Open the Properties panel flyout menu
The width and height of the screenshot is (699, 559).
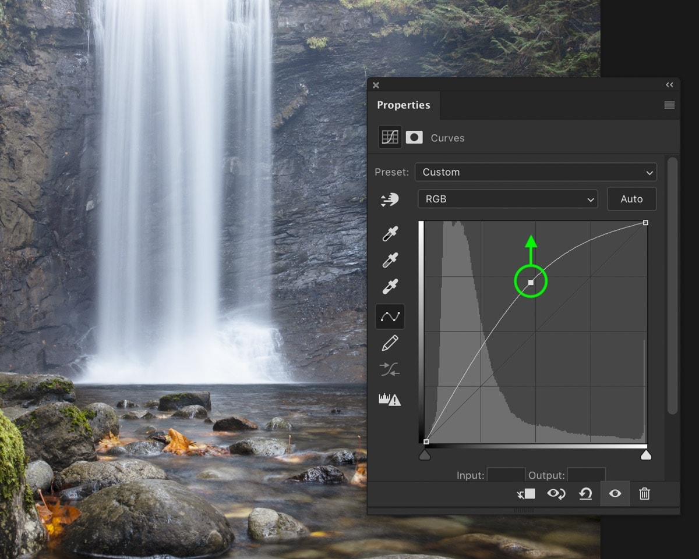click(x=669, y=105)
